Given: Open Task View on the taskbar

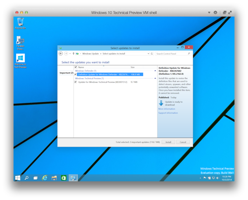Looking at the screenshot, I should coord(35,178).
